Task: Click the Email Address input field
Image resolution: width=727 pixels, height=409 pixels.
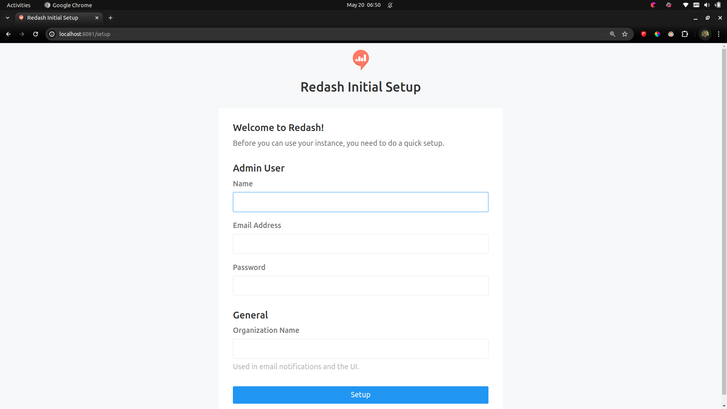Action: click(360, 243)
